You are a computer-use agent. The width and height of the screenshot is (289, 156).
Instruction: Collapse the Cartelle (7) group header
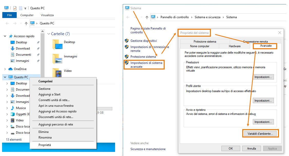(49, 34)
